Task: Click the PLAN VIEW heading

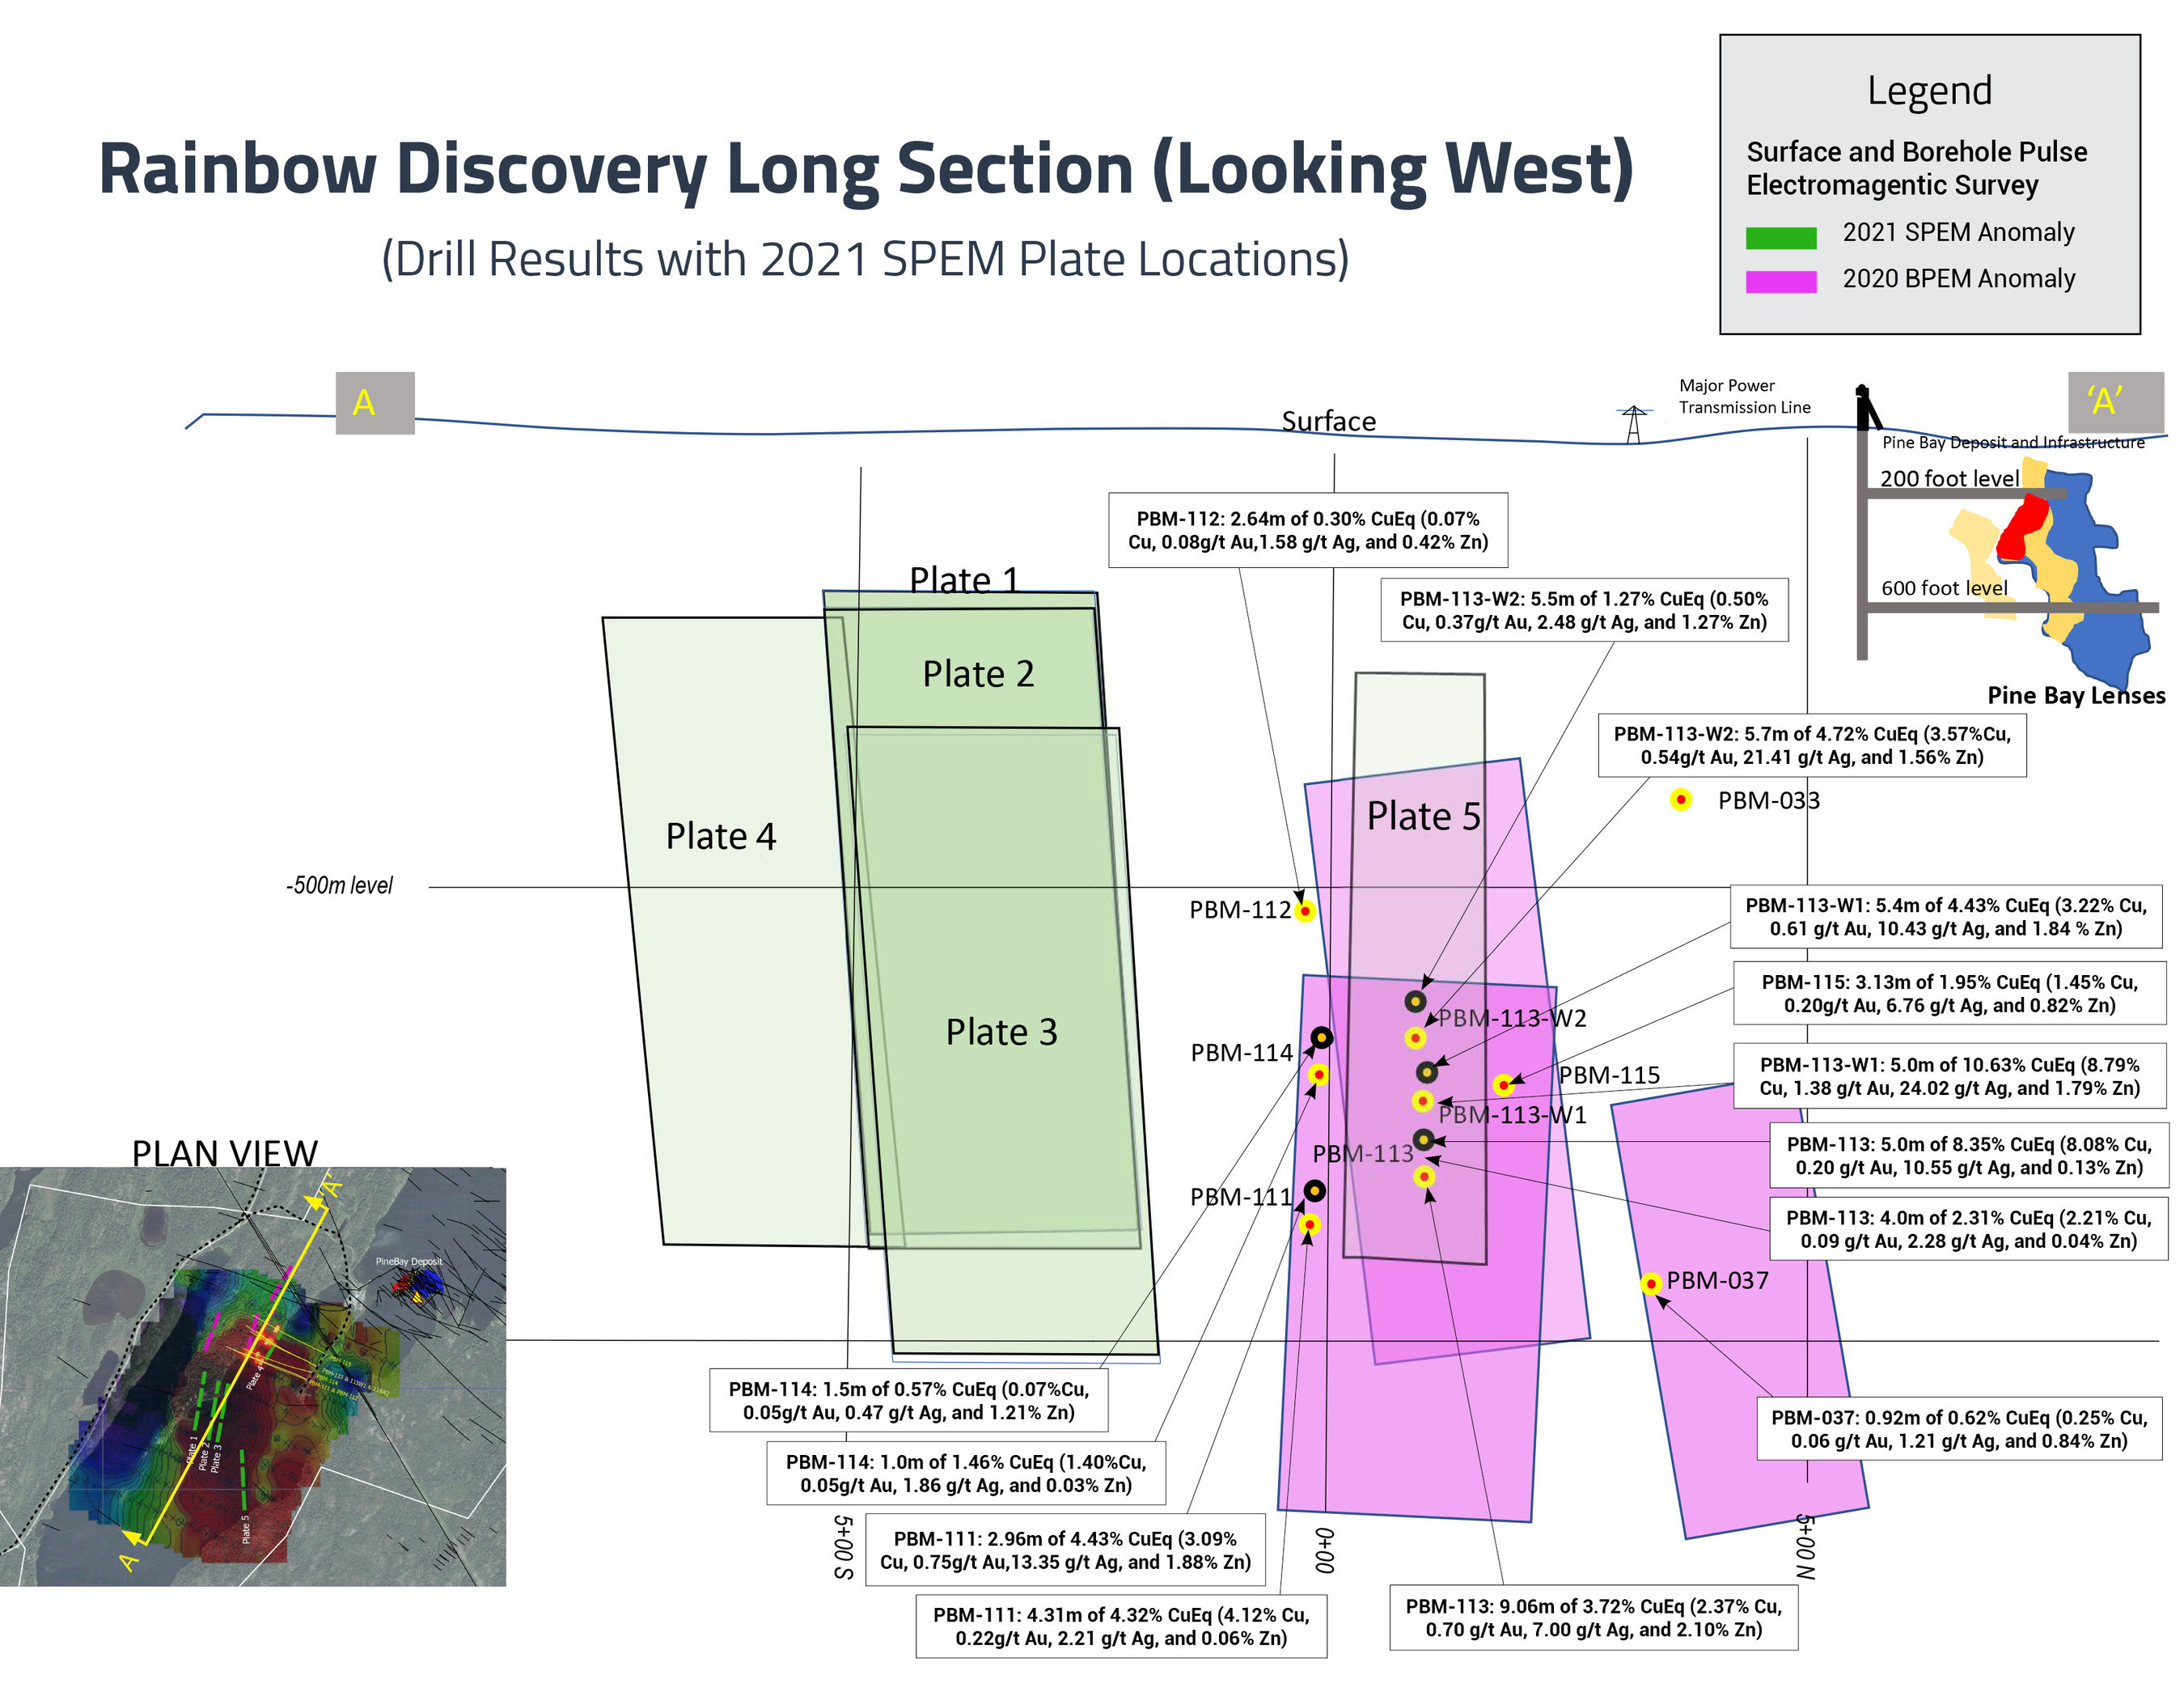Action: [225, 1152]
